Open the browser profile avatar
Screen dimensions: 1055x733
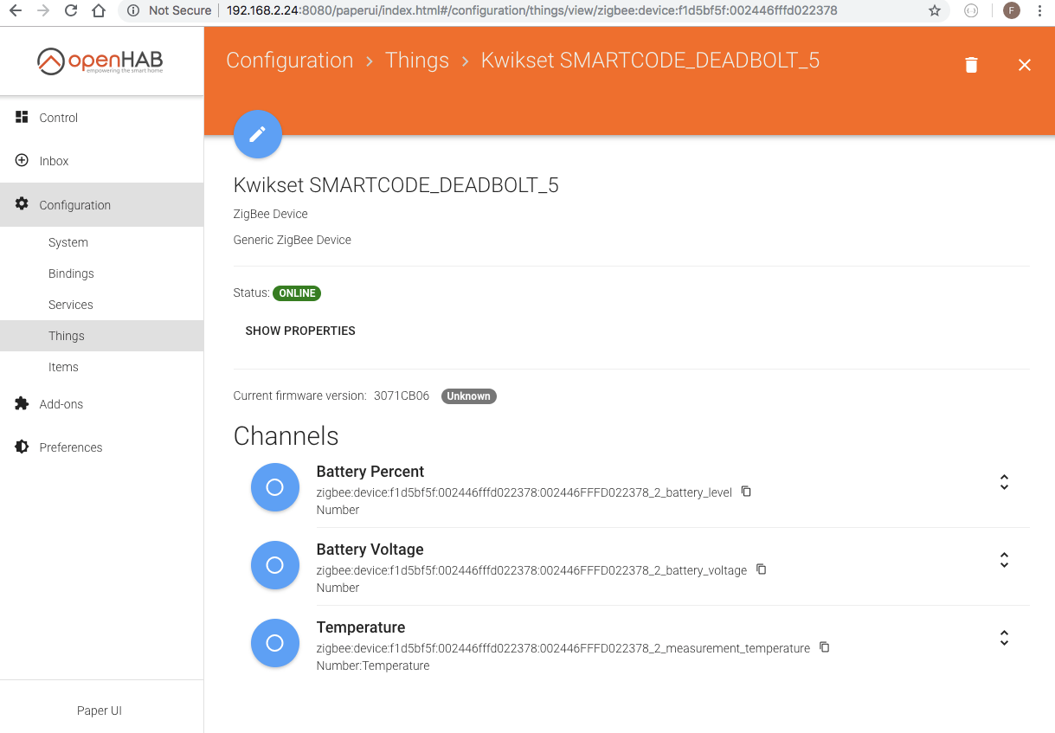click(1011, 10)
